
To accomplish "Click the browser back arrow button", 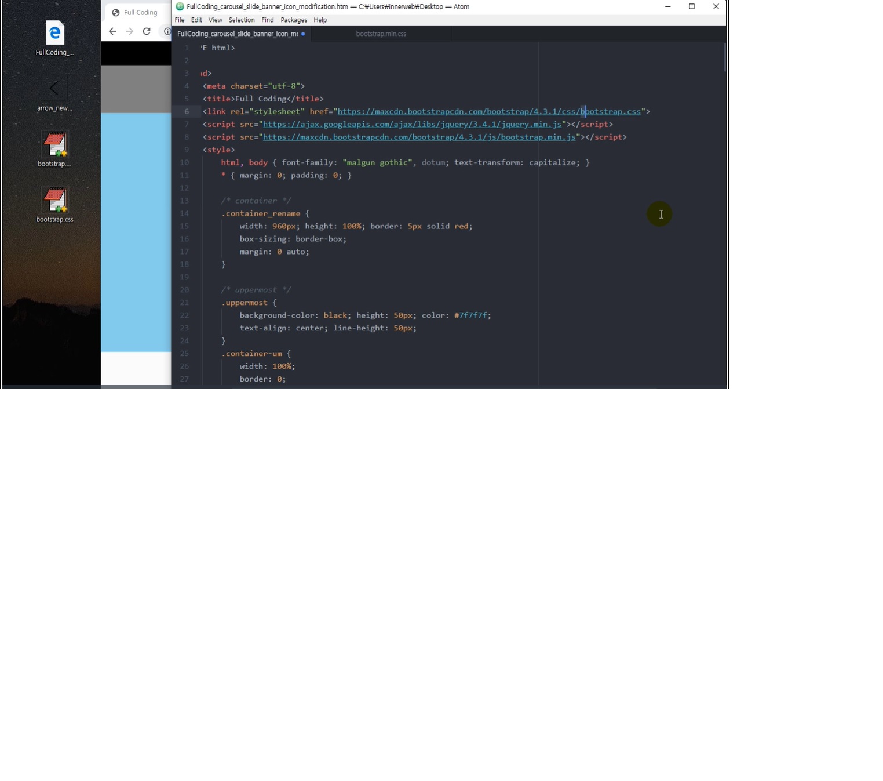I will (112, 31).
